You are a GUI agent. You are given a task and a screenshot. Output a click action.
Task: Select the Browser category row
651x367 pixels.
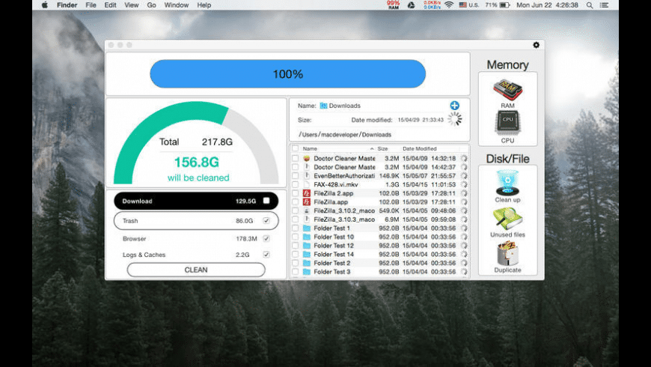coord(196,239)
